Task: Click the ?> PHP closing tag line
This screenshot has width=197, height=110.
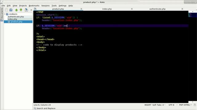Action: point(38,34)
